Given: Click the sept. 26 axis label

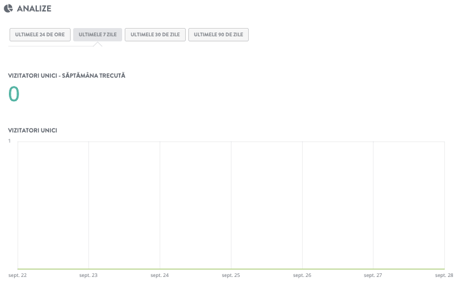Looking at the screenshot, I should (302, 276).
